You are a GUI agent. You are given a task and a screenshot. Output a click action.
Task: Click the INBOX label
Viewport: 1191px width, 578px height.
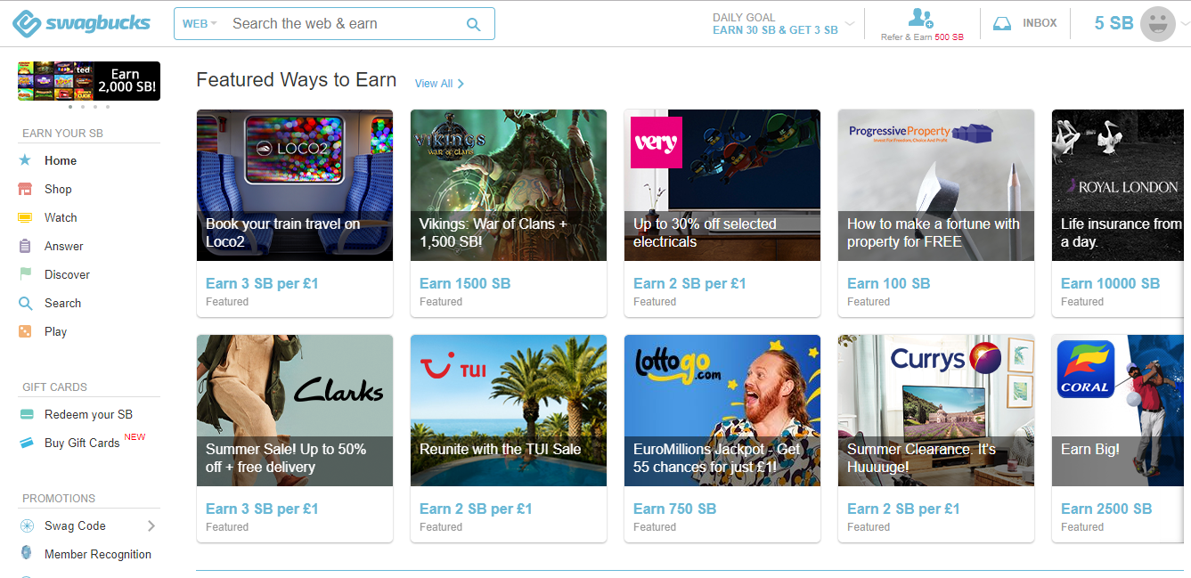pyautogui.click(x=1040, y=23)
